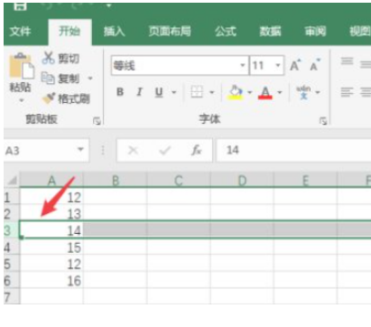Viewport: 371px width, 327px height.
Task: Select column C header
Action: point(179,181)
